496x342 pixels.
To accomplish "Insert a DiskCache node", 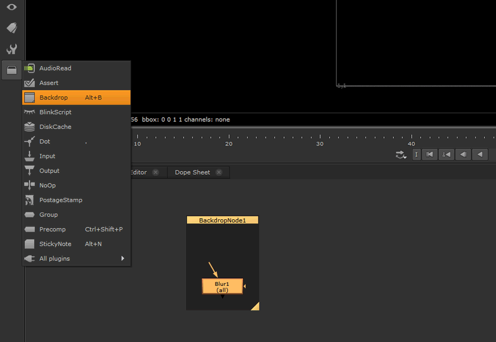I will (55, 127).
